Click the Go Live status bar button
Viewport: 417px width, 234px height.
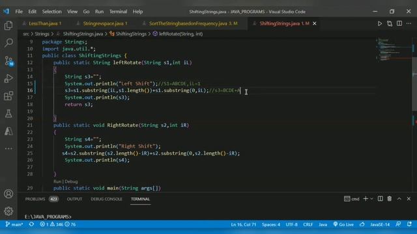click(x=343, y=224)
